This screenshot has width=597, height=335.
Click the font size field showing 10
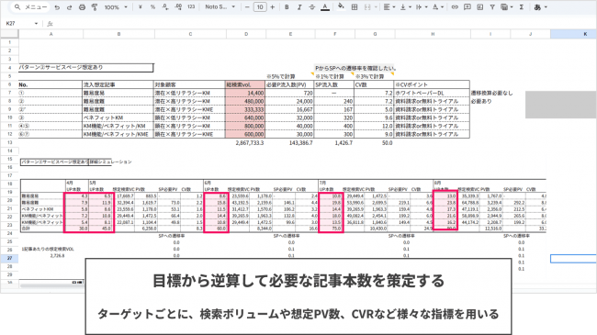click(x=260, y=7)
